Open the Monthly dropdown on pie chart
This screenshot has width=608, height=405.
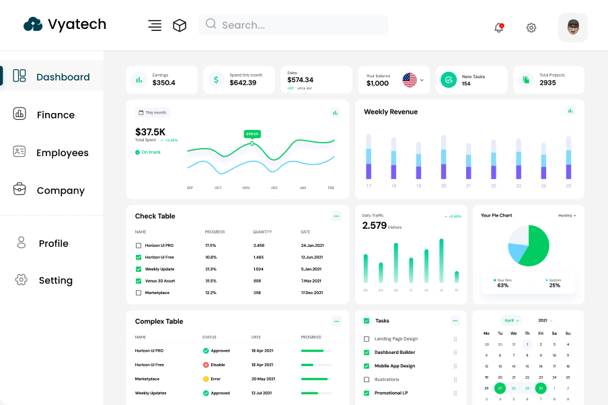pos(567,216)
